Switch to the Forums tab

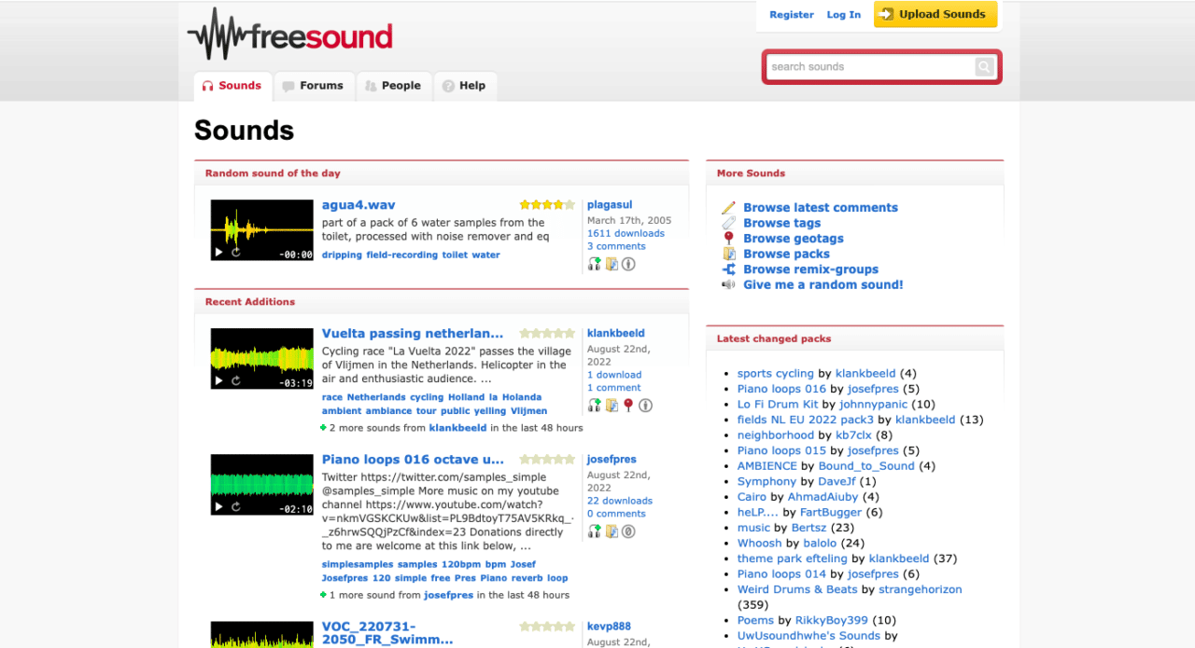click(x=314, y=86)
